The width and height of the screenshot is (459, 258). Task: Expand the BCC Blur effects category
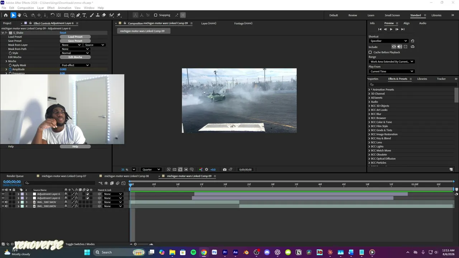(369, 114)
